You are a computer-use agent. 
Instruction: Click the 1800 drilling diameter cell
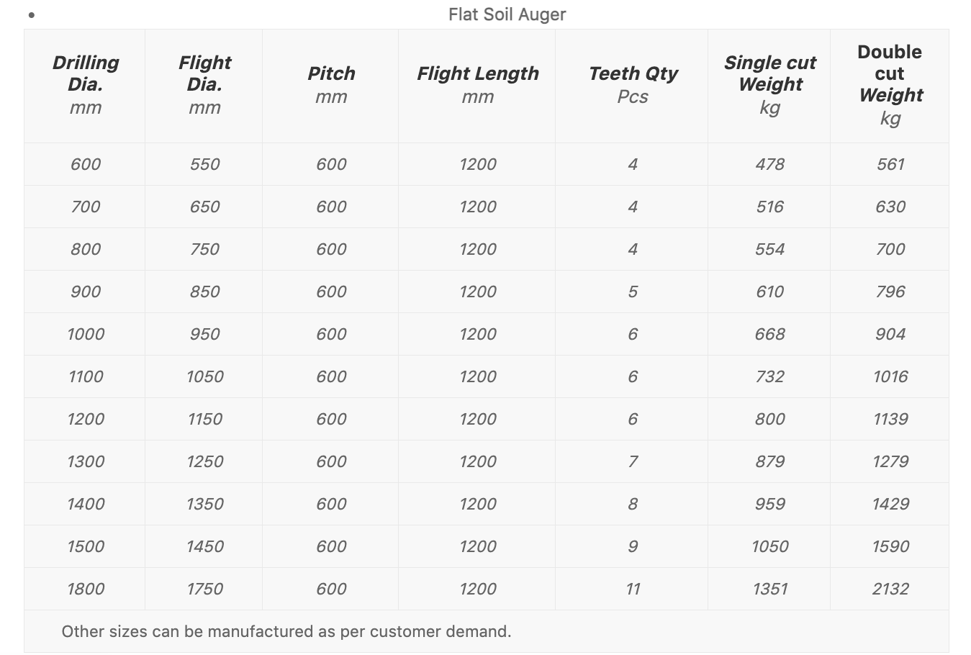click(x=86, y=589)
